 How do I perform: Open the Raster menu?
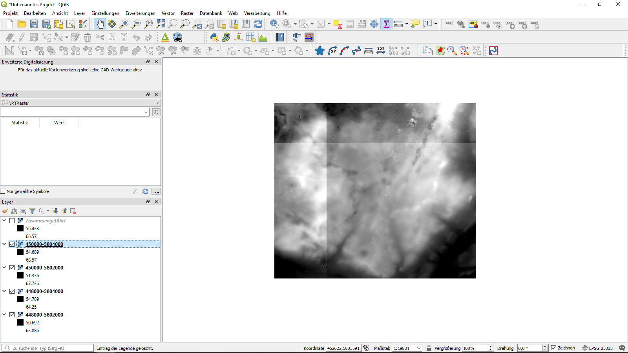pos(187,13)
